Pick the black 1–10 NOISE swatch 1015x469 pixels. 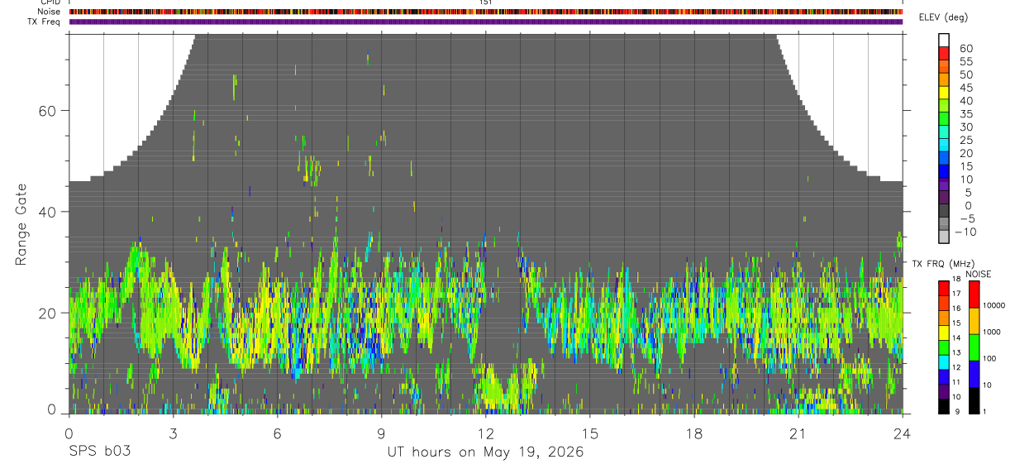pyautogui.click(x=974, y=400)
